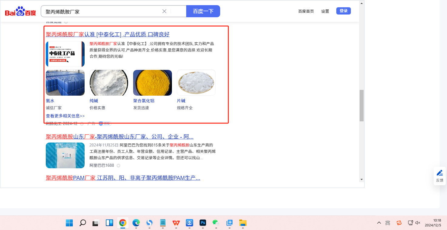Open 设置 in the top navigation
Viewport: 447px width, 230px height.
(x=325, y=11)
